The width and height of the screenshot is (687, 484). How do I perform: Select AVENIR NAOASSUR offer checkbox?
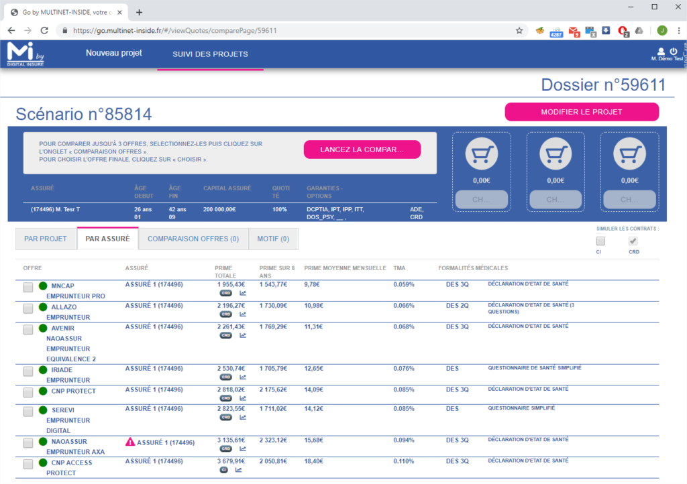(28, 330)
